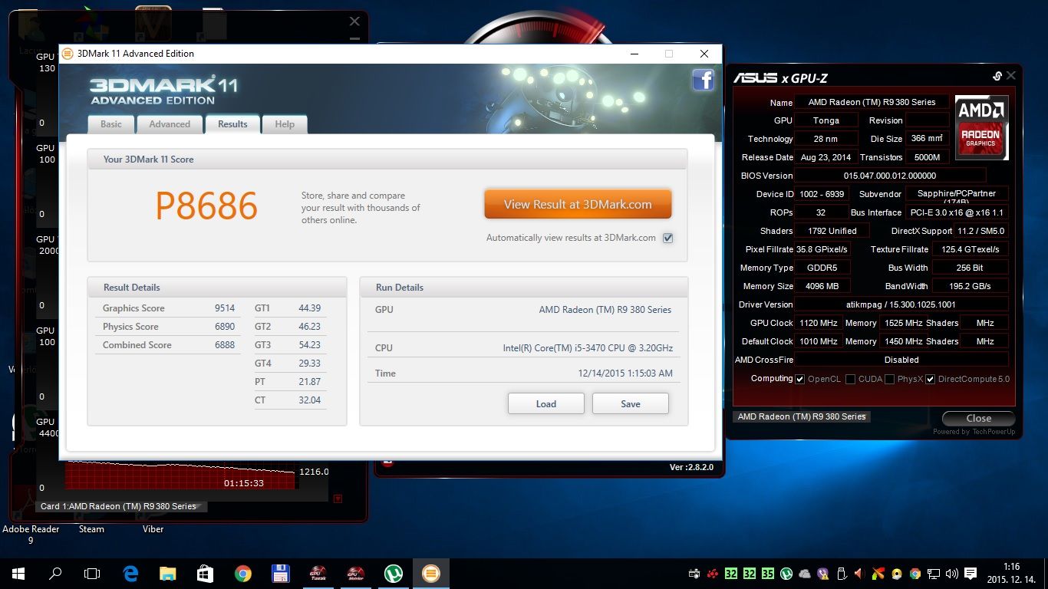Click the link icon in GPU-Z title bar
This screenshot has height=589, width=1048.
point(997,76)
